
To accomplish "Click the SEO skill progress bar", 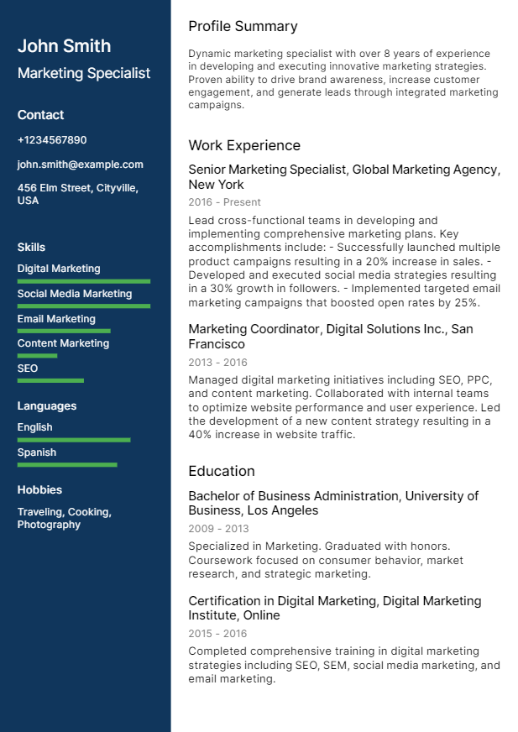I will coord(50,380).
